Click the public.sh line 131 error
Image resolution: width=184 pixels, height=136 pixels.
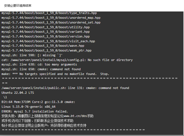tap(65, 88)
